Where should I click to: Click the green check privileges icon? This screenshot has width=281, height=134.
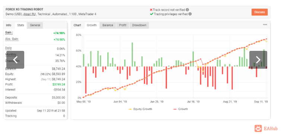tap(151, 14)
